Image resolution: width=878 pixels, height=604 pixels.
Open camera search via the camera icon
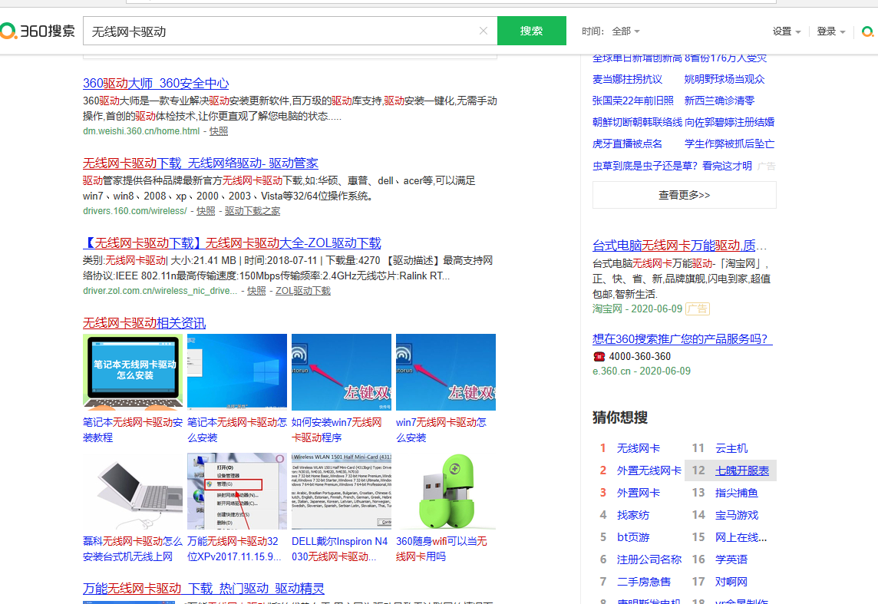[868, 31]
